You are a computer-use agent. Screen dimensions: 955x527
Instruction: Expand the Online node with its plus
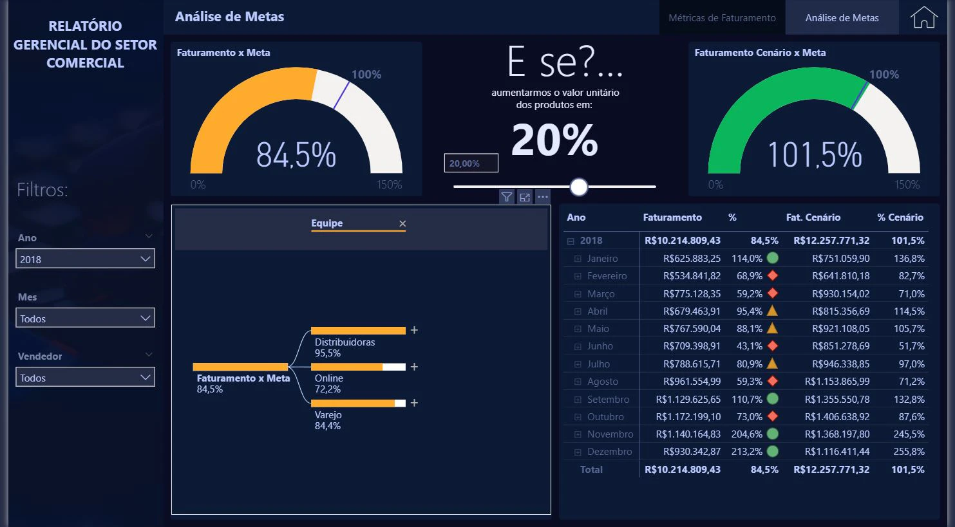click(x=414, y=367)
